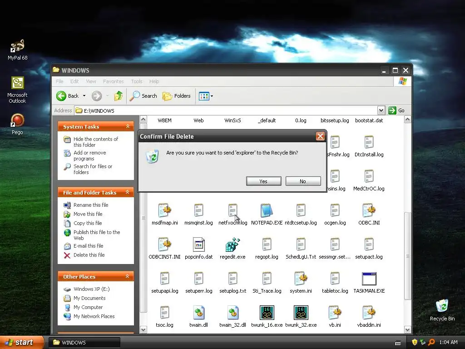Viewport: 465px width, 349px height.
Task: Select the NOTEPAD.EXE file icon
Action: point(267,210)
